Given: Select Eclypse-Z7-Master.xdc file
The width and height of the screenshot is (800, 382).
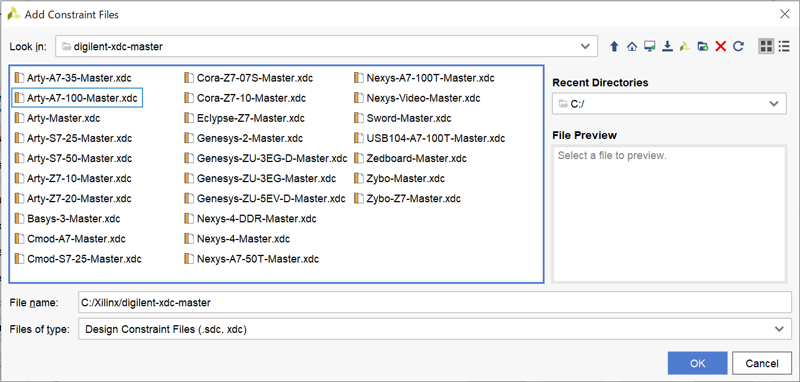Looking at the screenshot, I should (244, 118).
